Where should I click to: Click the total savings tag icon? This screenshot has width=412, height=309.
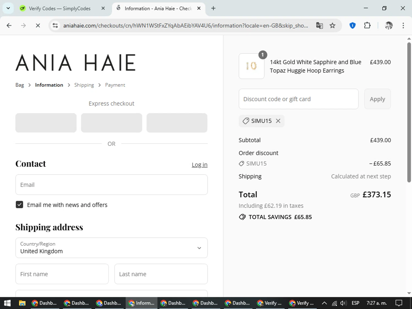tap(242, 217)
